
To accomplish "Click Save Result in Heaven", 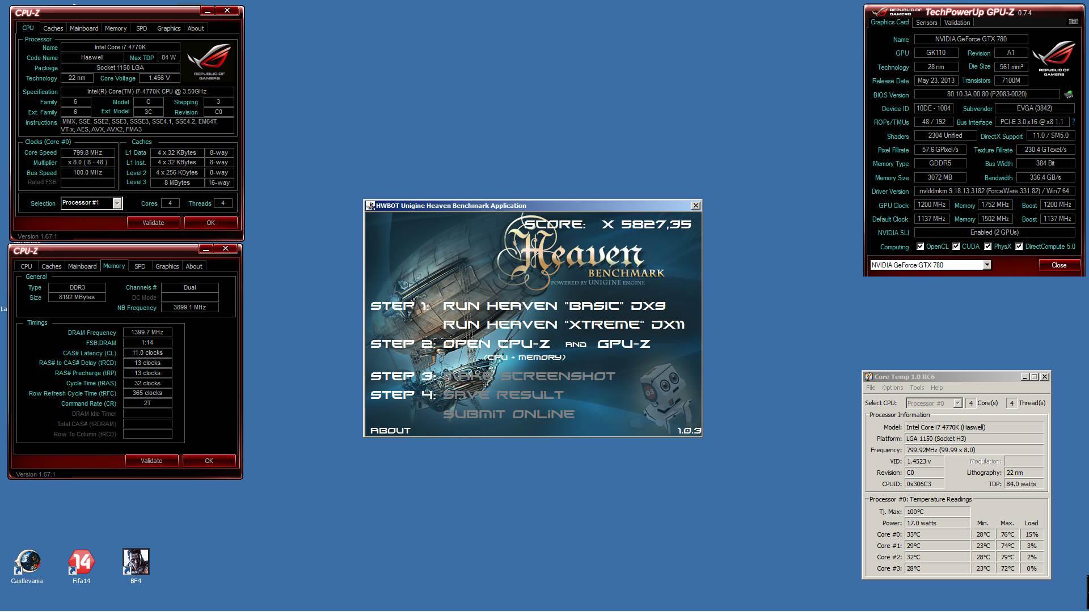I will 504,395.
